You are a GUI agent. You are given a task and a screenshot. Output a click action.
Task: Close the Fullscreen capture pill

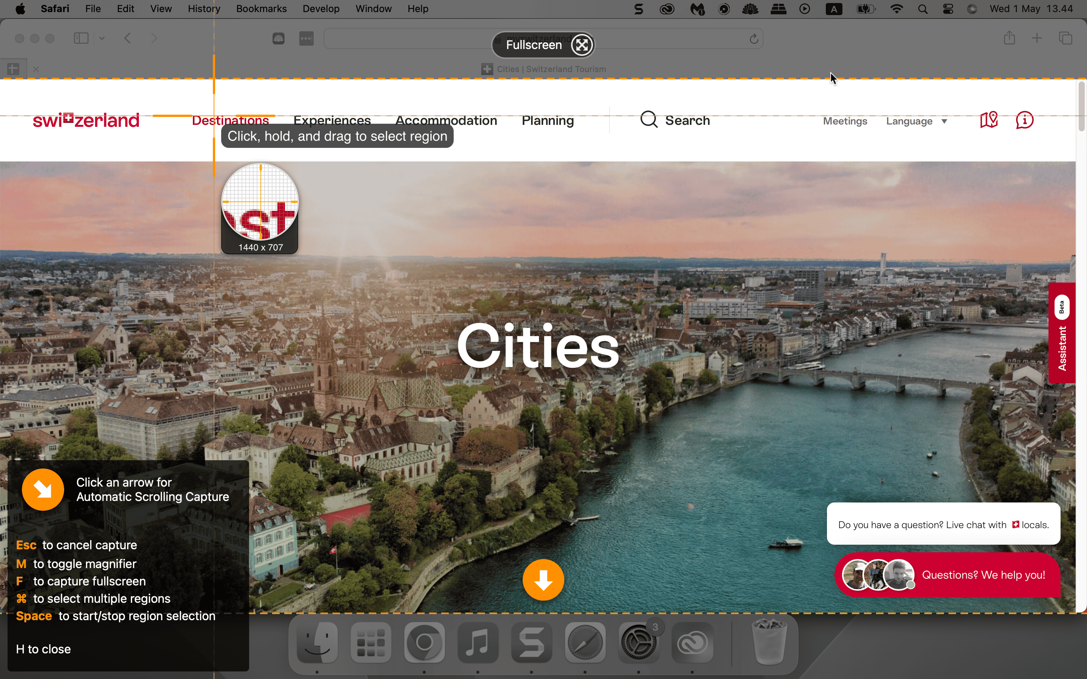582,45
